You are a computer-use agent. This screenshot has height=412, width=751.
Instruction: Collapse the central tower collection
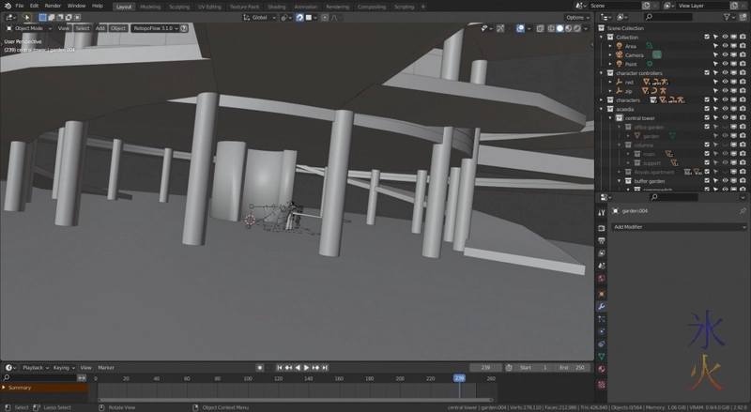coord(612,118)
